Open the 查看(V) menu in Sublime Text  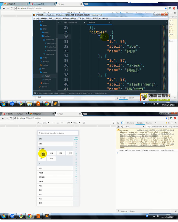pyautogui.click(x=66, y=19)
